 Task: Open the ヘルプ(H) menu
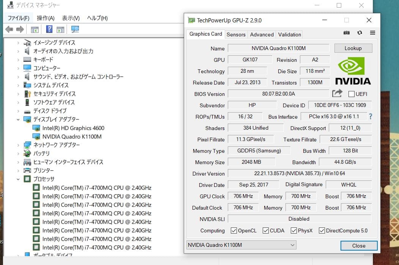(x=97, y=18)
